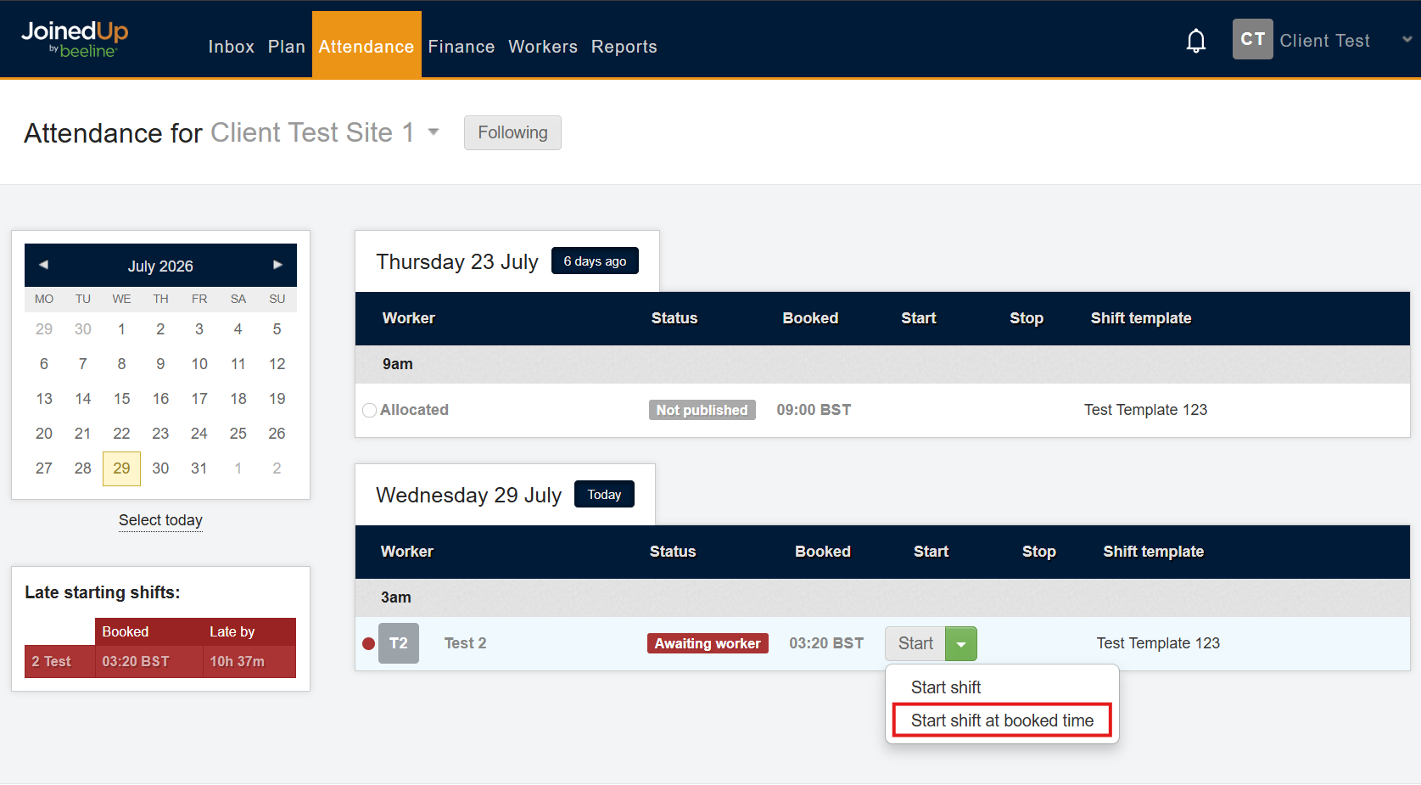
Task: Click the Awaiting worker status badge
Action: pyautogui.click(x=708, y=643)
